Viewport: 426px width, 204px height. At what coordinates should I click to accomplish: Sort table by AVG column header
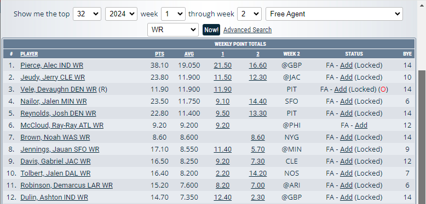tap(189, 54)
